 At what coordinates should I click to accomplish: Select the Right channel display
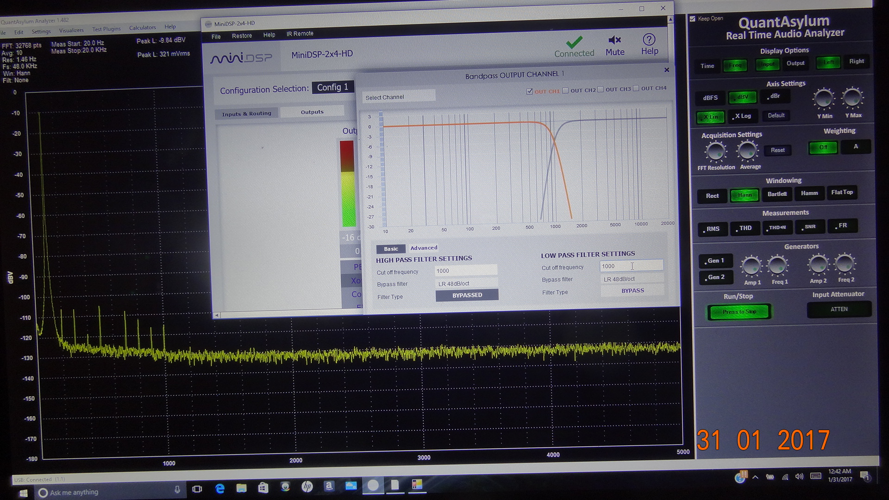click(856, 61)
